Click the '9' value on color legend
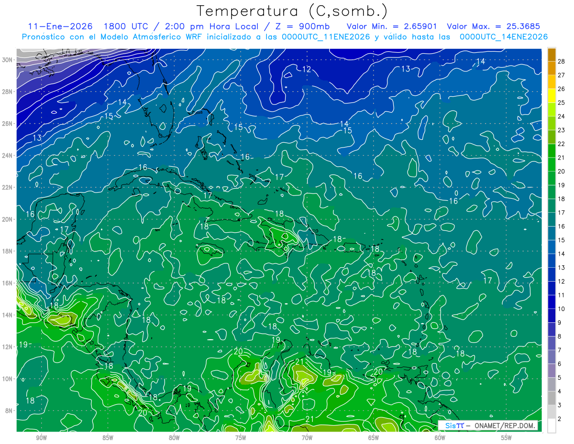Viewport: 574px width, 444px height. (560, 323)
